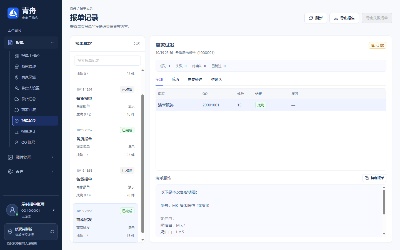Image resolution: width=400 pixels, height=250 pixels.
Task: Open 商家区域 via its location pin icon
Action: [x=17, y=77]
